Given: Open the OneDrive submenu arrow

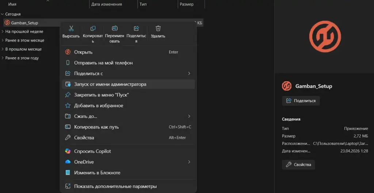Looking at the screenshot, I should (189, 162).
